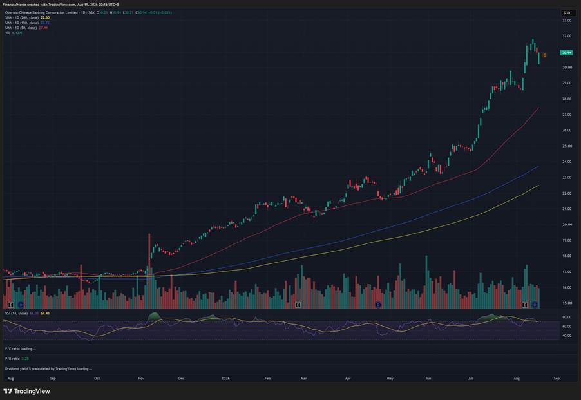
Task: Click the 33.00 price axis label
Action: pos(567,21)
